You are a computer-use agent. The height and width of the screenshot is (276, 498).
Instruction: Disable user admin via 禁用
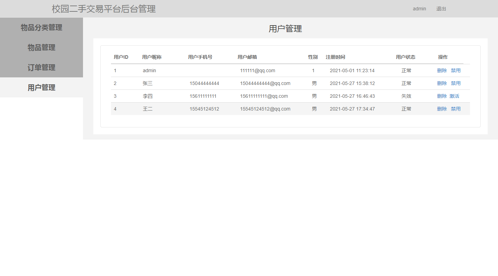point(456,70)
